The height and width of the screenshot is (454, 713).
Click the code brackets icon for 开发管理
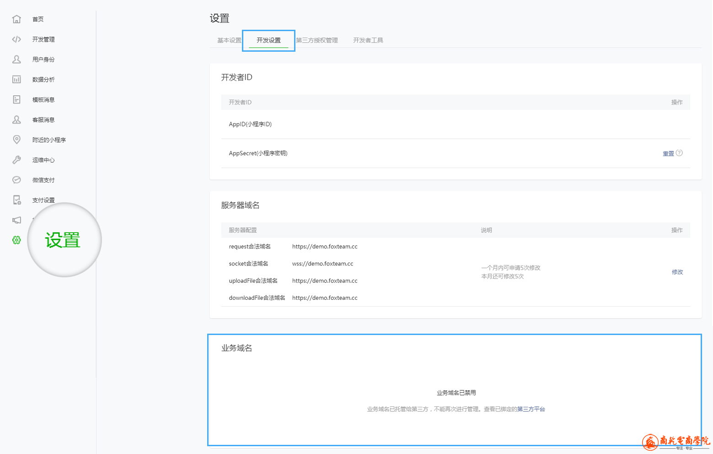coord(16,39)
